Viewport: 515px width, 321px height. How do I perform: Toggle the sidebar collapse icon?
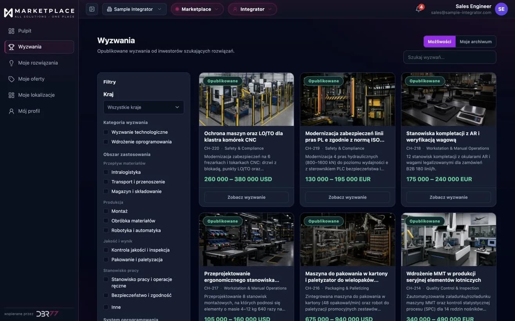click(92, 9)
